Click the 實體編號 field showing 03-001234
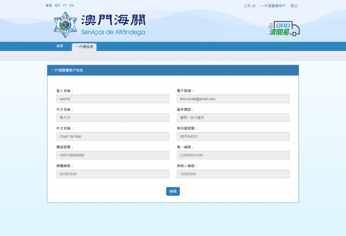The width and height of the screenshot is (346, 236). pyautogui.click(x=113, y=174)
